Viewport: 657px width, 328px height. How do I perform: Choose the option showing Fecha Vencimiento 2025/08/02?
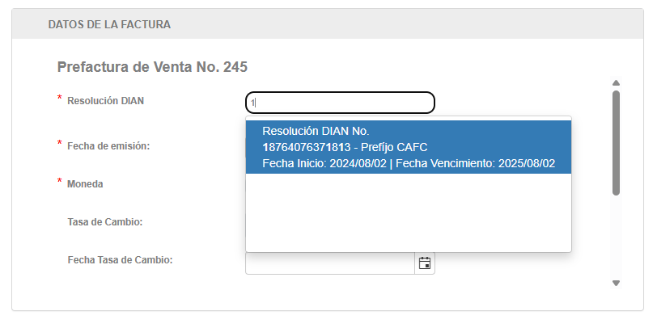[x=409, y=163]
